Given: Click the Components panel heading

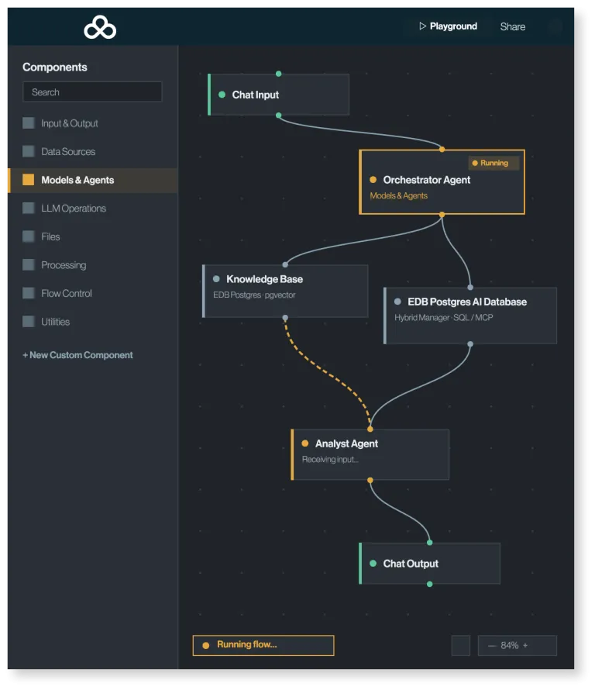Looking at the screenshot, I should click(55, 67).
